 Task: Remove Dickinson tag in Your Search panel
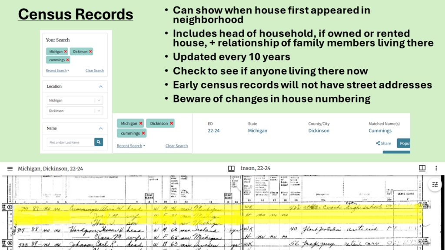[x=90, y=52]
